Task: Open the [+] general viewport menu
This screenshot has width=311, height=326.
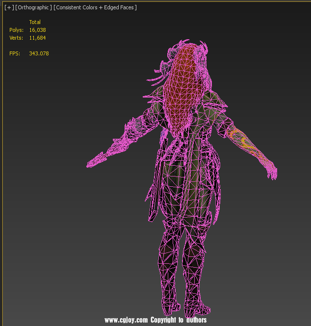Action: 9,8
